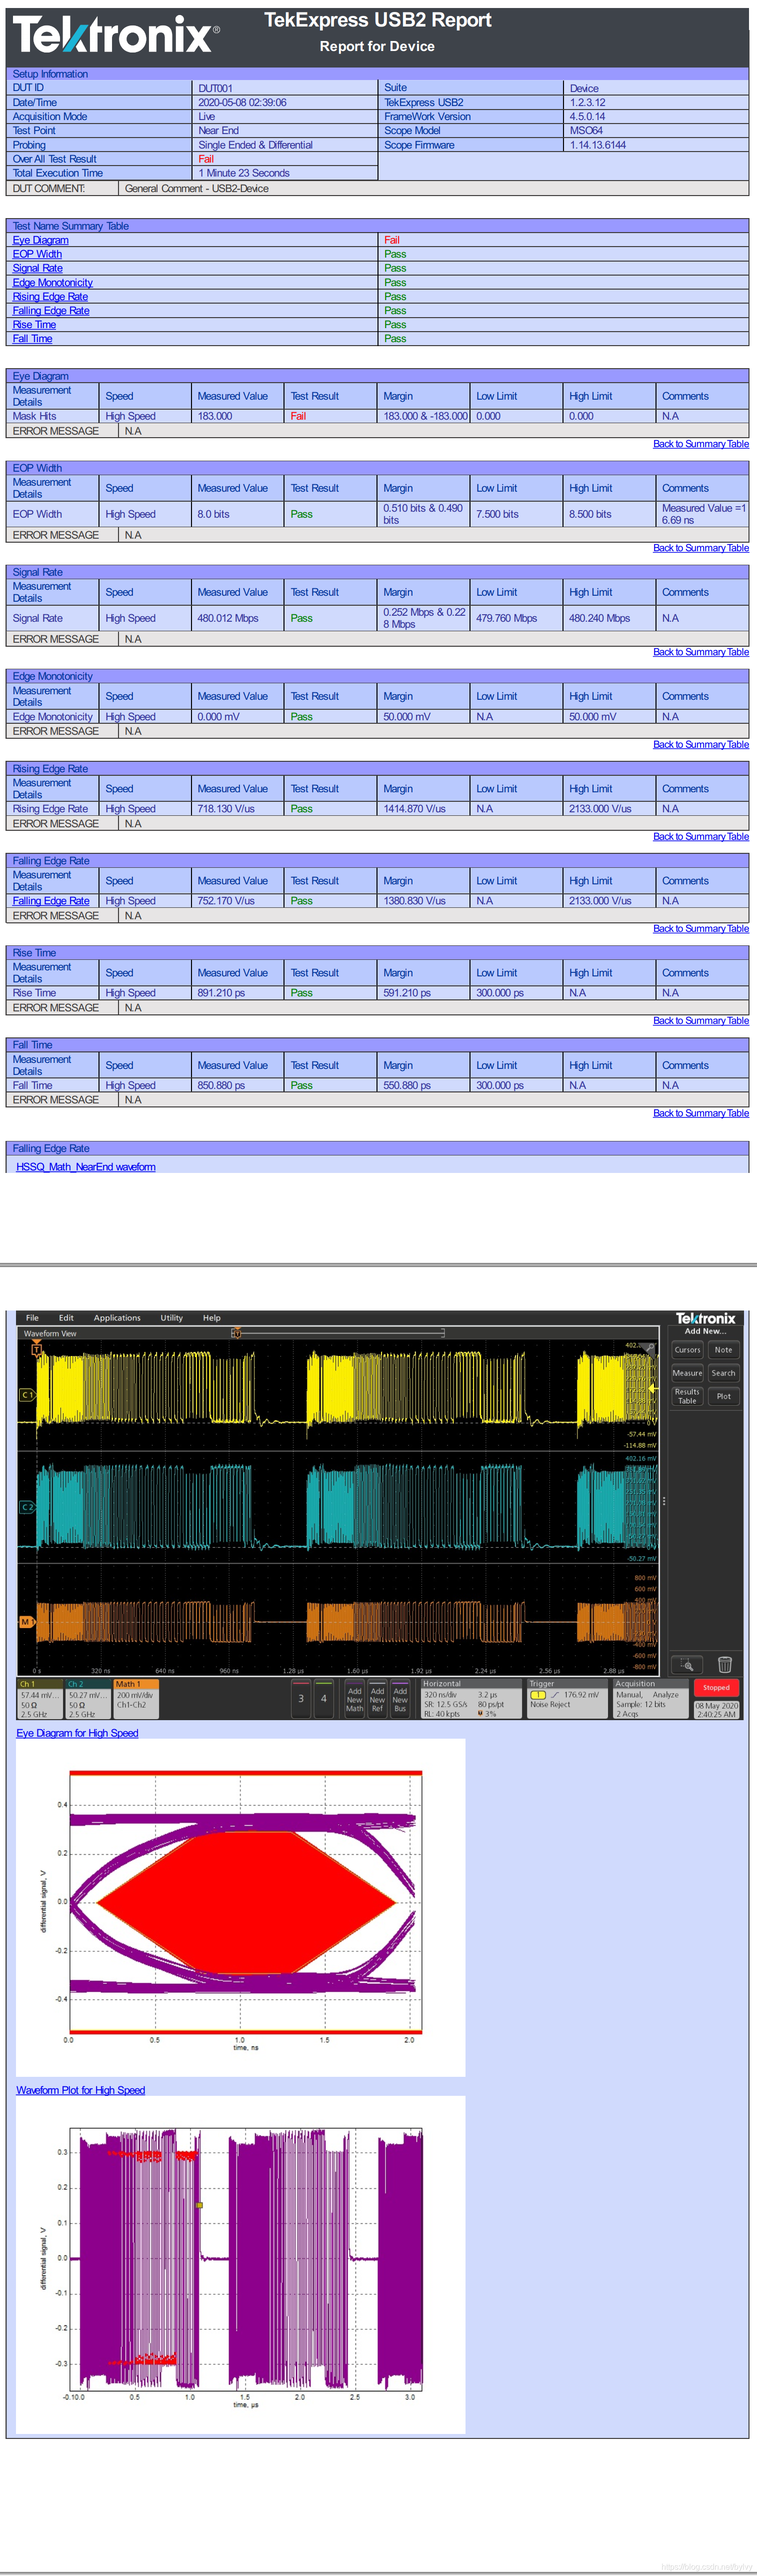Click Back to Summary Table under Eye Diagram
Viewport: 757px width, 2576px height.
pyautogui.click(x=701, y=444)
